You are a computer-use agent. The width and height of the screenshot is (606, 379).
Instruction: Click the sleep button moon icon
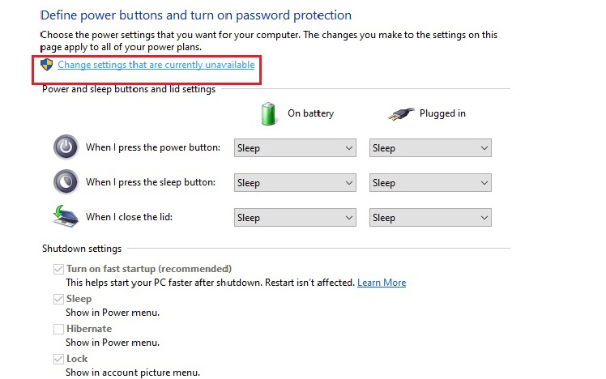click(x=65, y=181)
